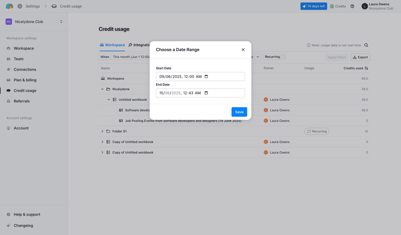Open filter dropdown arrow beside Recurring
401x235 pixels.
258,57
